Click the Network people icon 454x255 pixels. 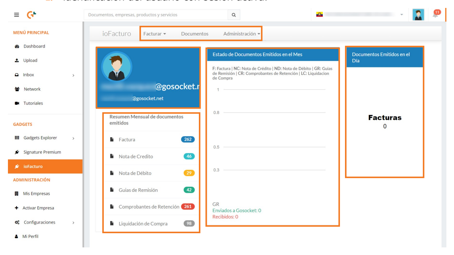click(x=17, y=89)
